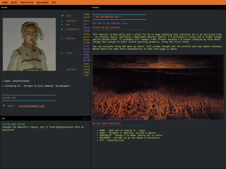This screenshot has width=226, height=169.
Task: Click the profile portrait photo
Action: tap(29, 44)
